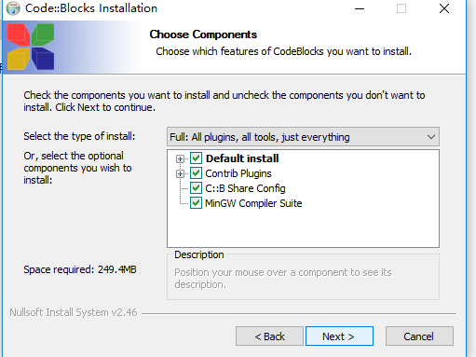
Task: Select the Contrib Plugins tree label
Action: 238,173
